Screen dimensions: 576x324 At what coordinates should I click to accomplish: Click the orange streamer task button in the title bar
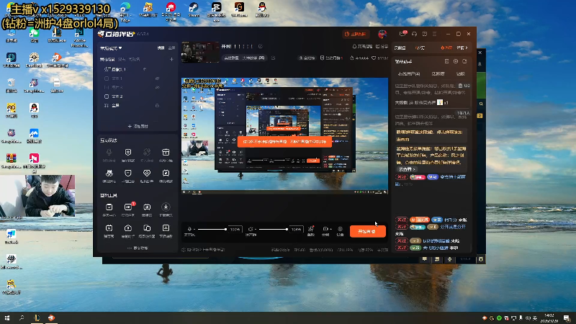[x=355, y=34]
